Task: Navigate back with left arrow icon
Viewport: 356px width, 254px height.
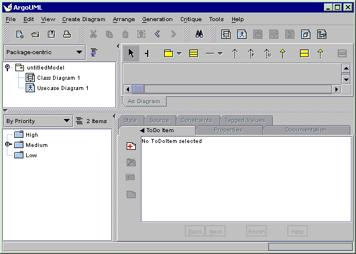Action: click(157, 34)
